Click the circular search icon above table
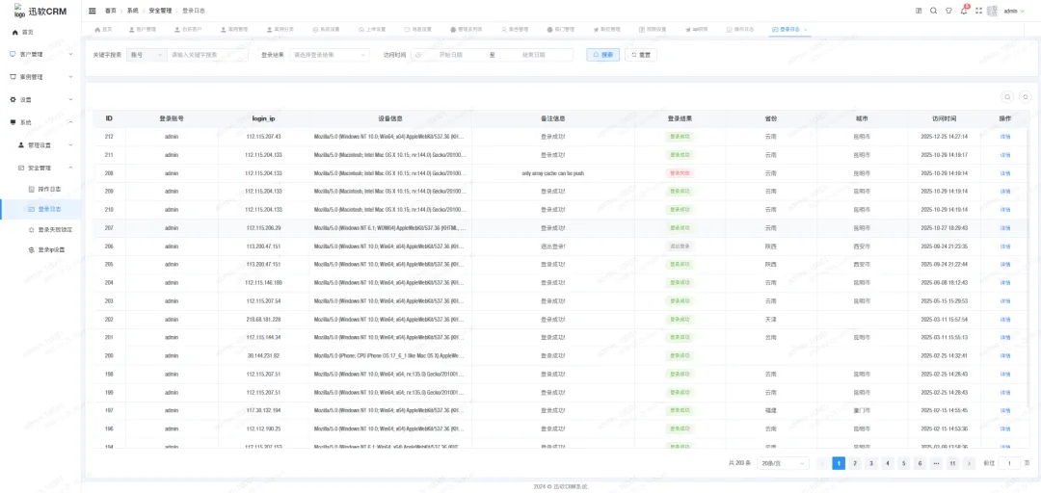Viewport: 1041px width, 493px height. tap(1007, 96)
